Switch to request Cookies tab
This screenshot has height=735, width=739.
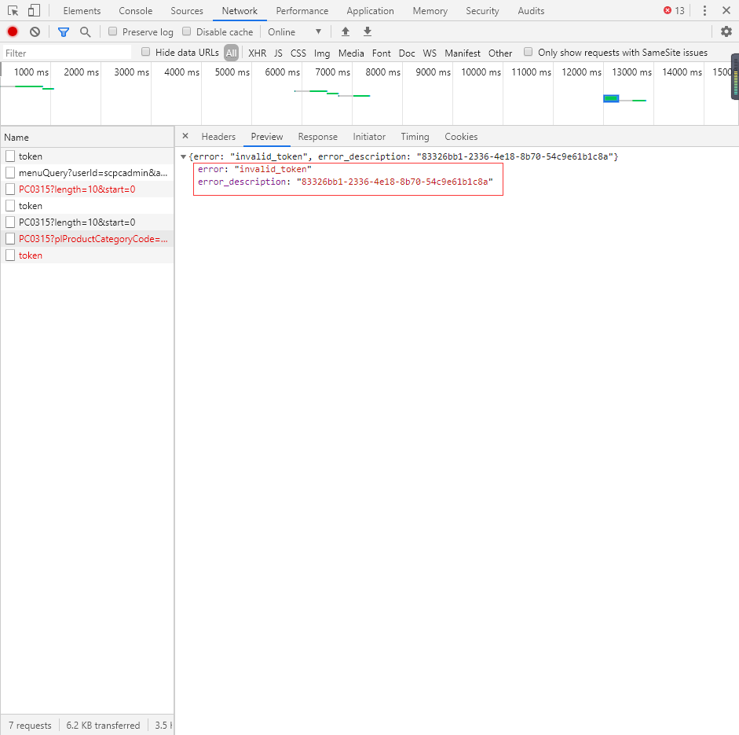(x=462, y=136)
